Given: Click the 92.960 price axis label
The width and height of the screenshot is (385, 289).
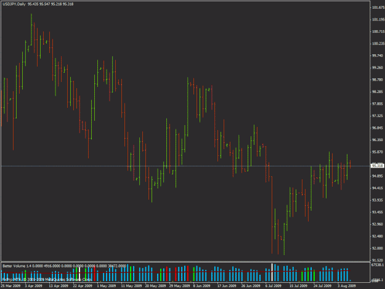Looking at the screenshot, I should click(378, 224).
